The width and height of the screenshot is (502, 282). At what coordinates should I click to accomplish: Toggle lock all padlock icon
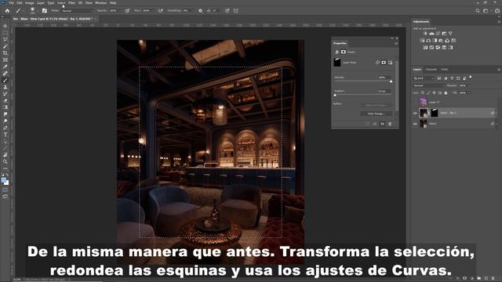[x=446, y=92]
